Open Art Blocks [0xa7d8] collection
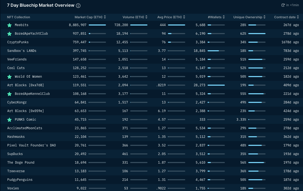Viewport: 303px width, 191px height. (x=26, y=85)
